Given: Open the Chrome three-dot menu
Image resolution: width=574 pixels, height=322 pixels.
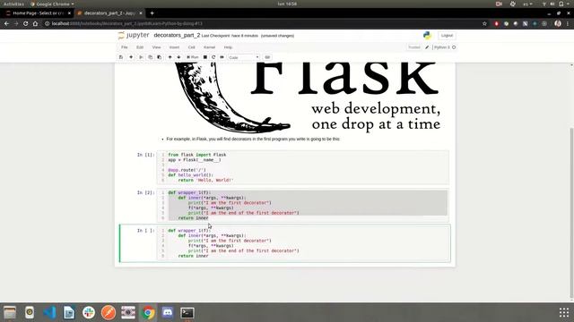Looking at the screenshot, I should point(568,24).
